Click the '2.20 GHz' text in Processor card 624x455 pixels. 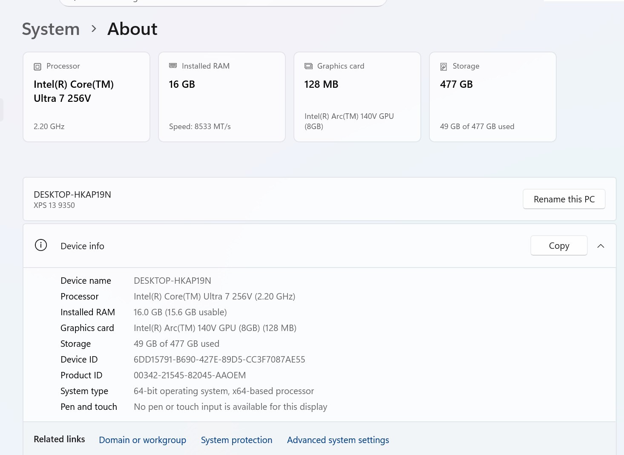pyautogui.click(x=49, y=127)
